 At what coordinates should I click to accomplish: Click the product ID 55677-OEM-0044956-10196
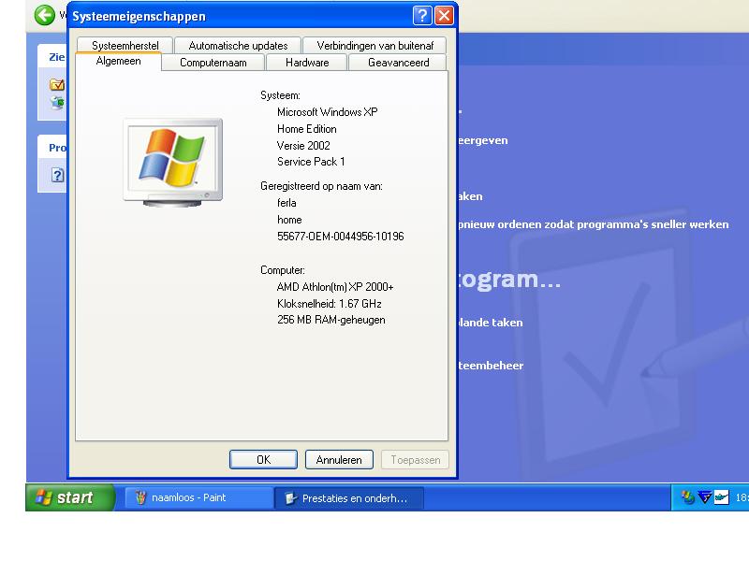coord(340,237)
